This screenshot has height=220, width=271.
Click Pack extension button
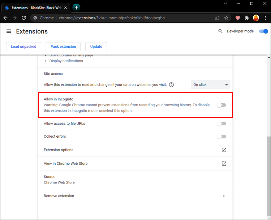(x=63, y=47)
